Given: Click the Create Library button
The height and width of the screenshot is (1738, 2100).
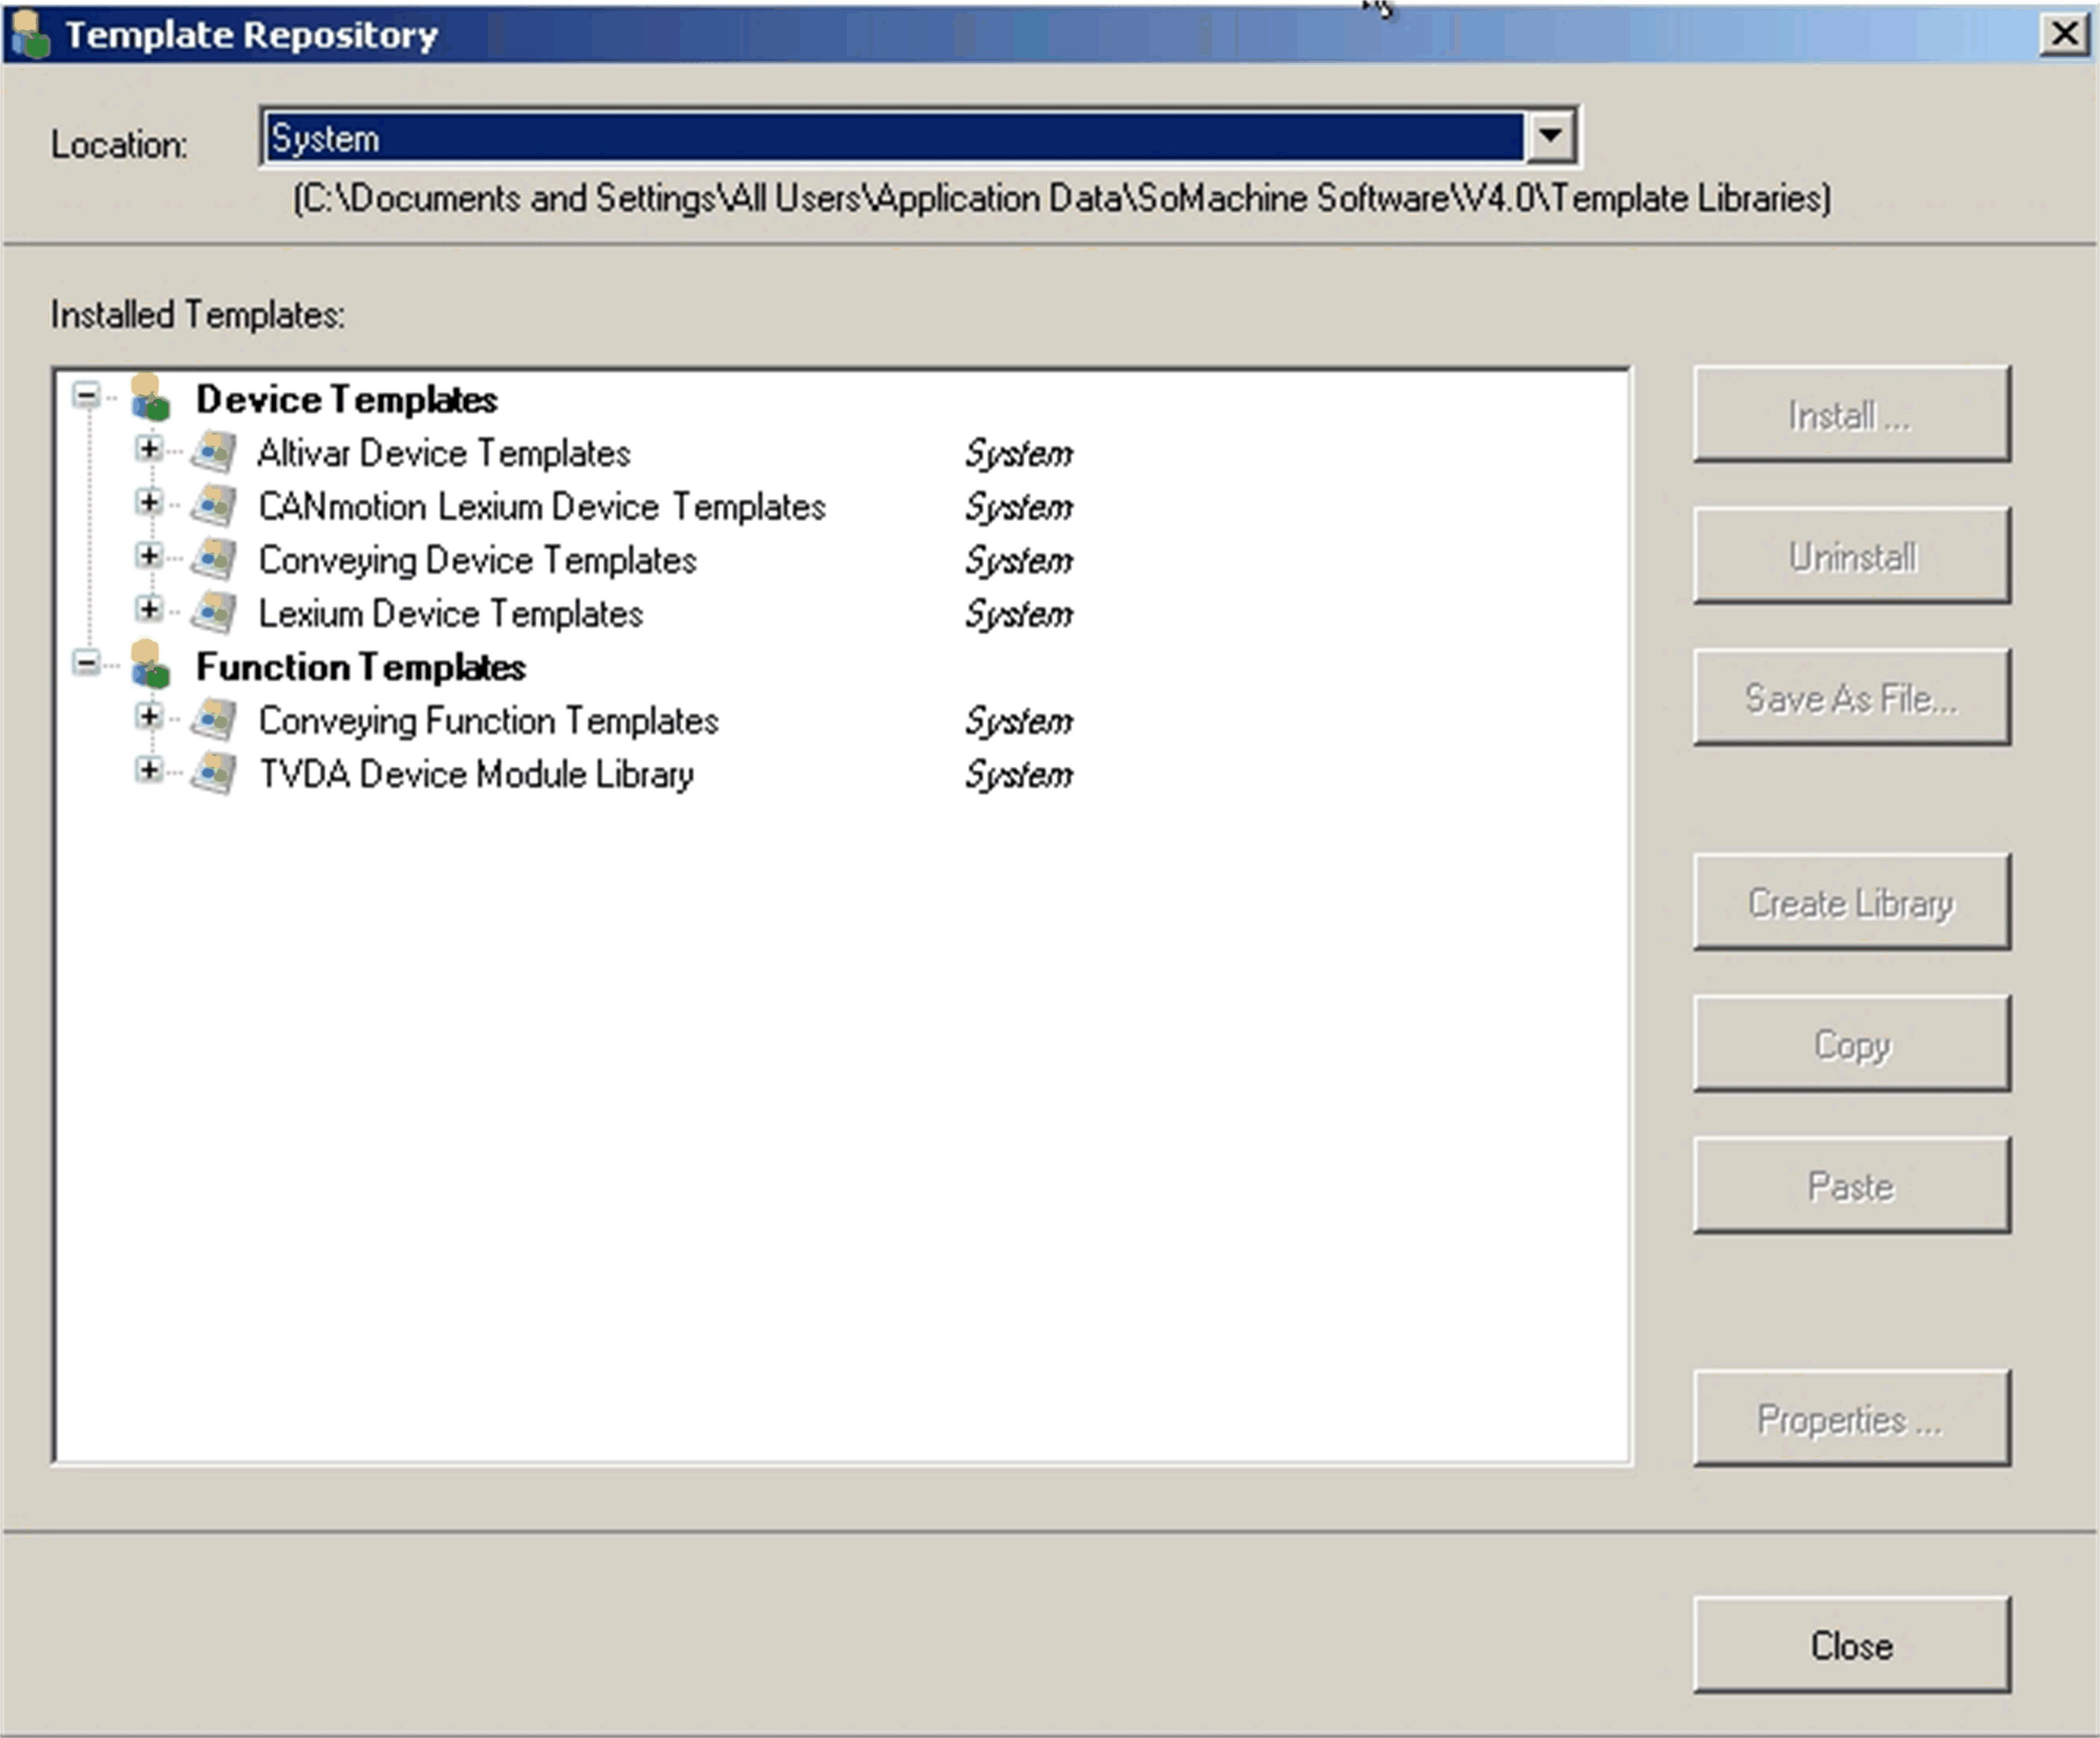Looking at the screenshot, I should click(x=1851, y=902).
